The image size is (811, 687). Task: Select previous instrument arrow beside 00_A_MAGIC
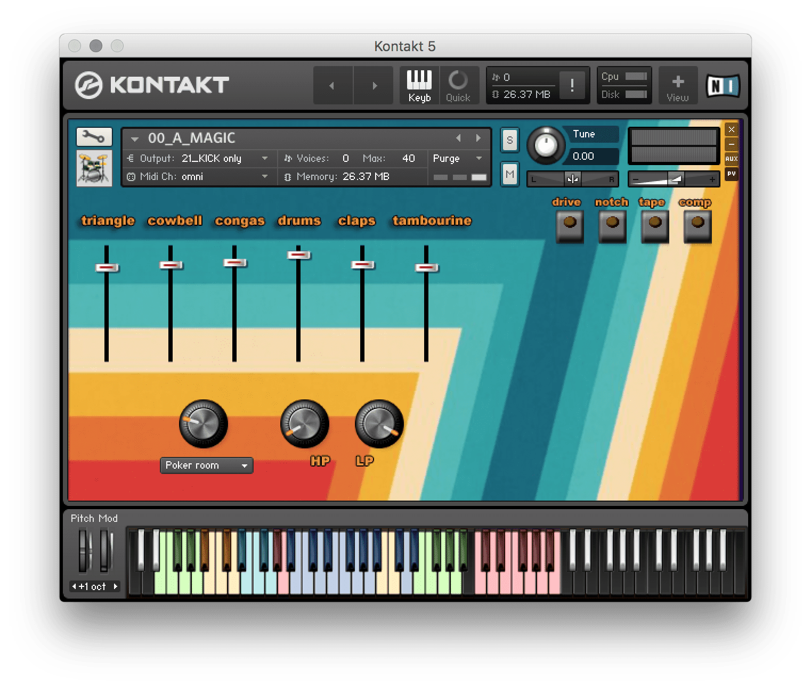458,138
